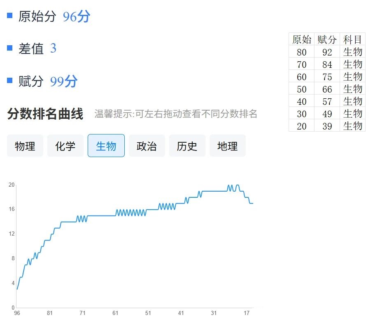Click the 温馨提示 drag hint text

[176, 114]
